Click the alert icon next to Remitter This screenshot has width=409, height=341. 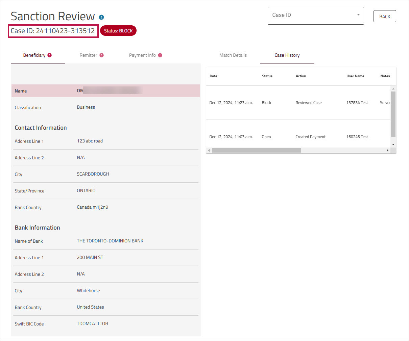pos(101,55)
